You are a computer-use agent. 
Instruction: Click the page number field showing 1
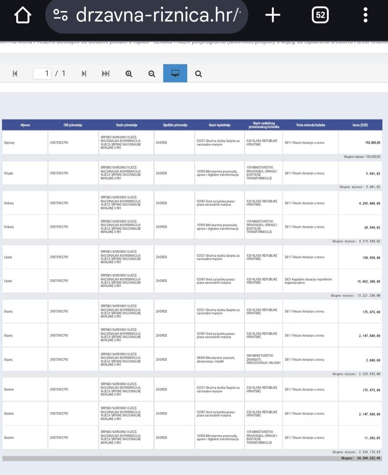[x=42, y=74]
